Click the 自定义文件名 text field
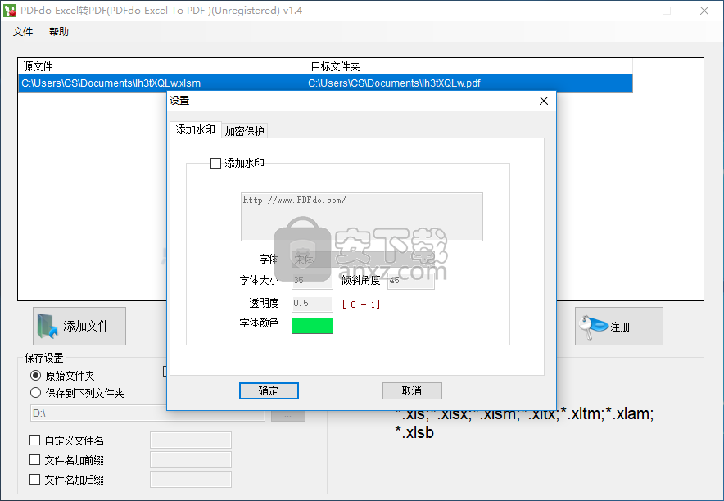This screenshot has width=724, height=501. [191, 440]
